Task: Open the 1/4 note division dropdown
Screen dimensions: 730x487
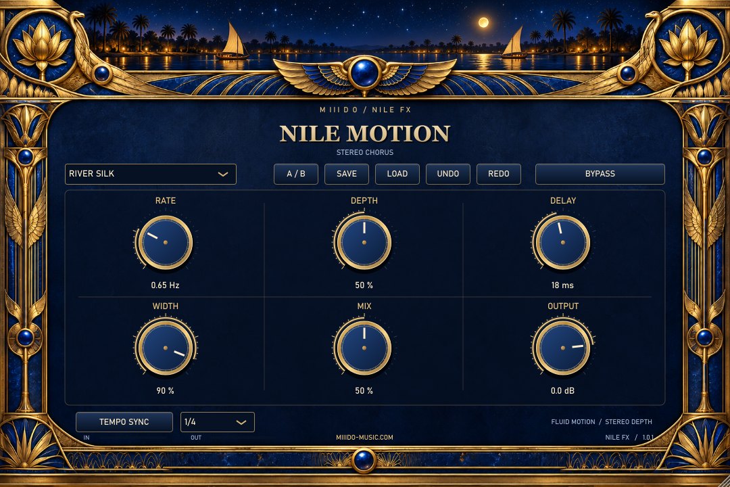Action: point(218,422)
